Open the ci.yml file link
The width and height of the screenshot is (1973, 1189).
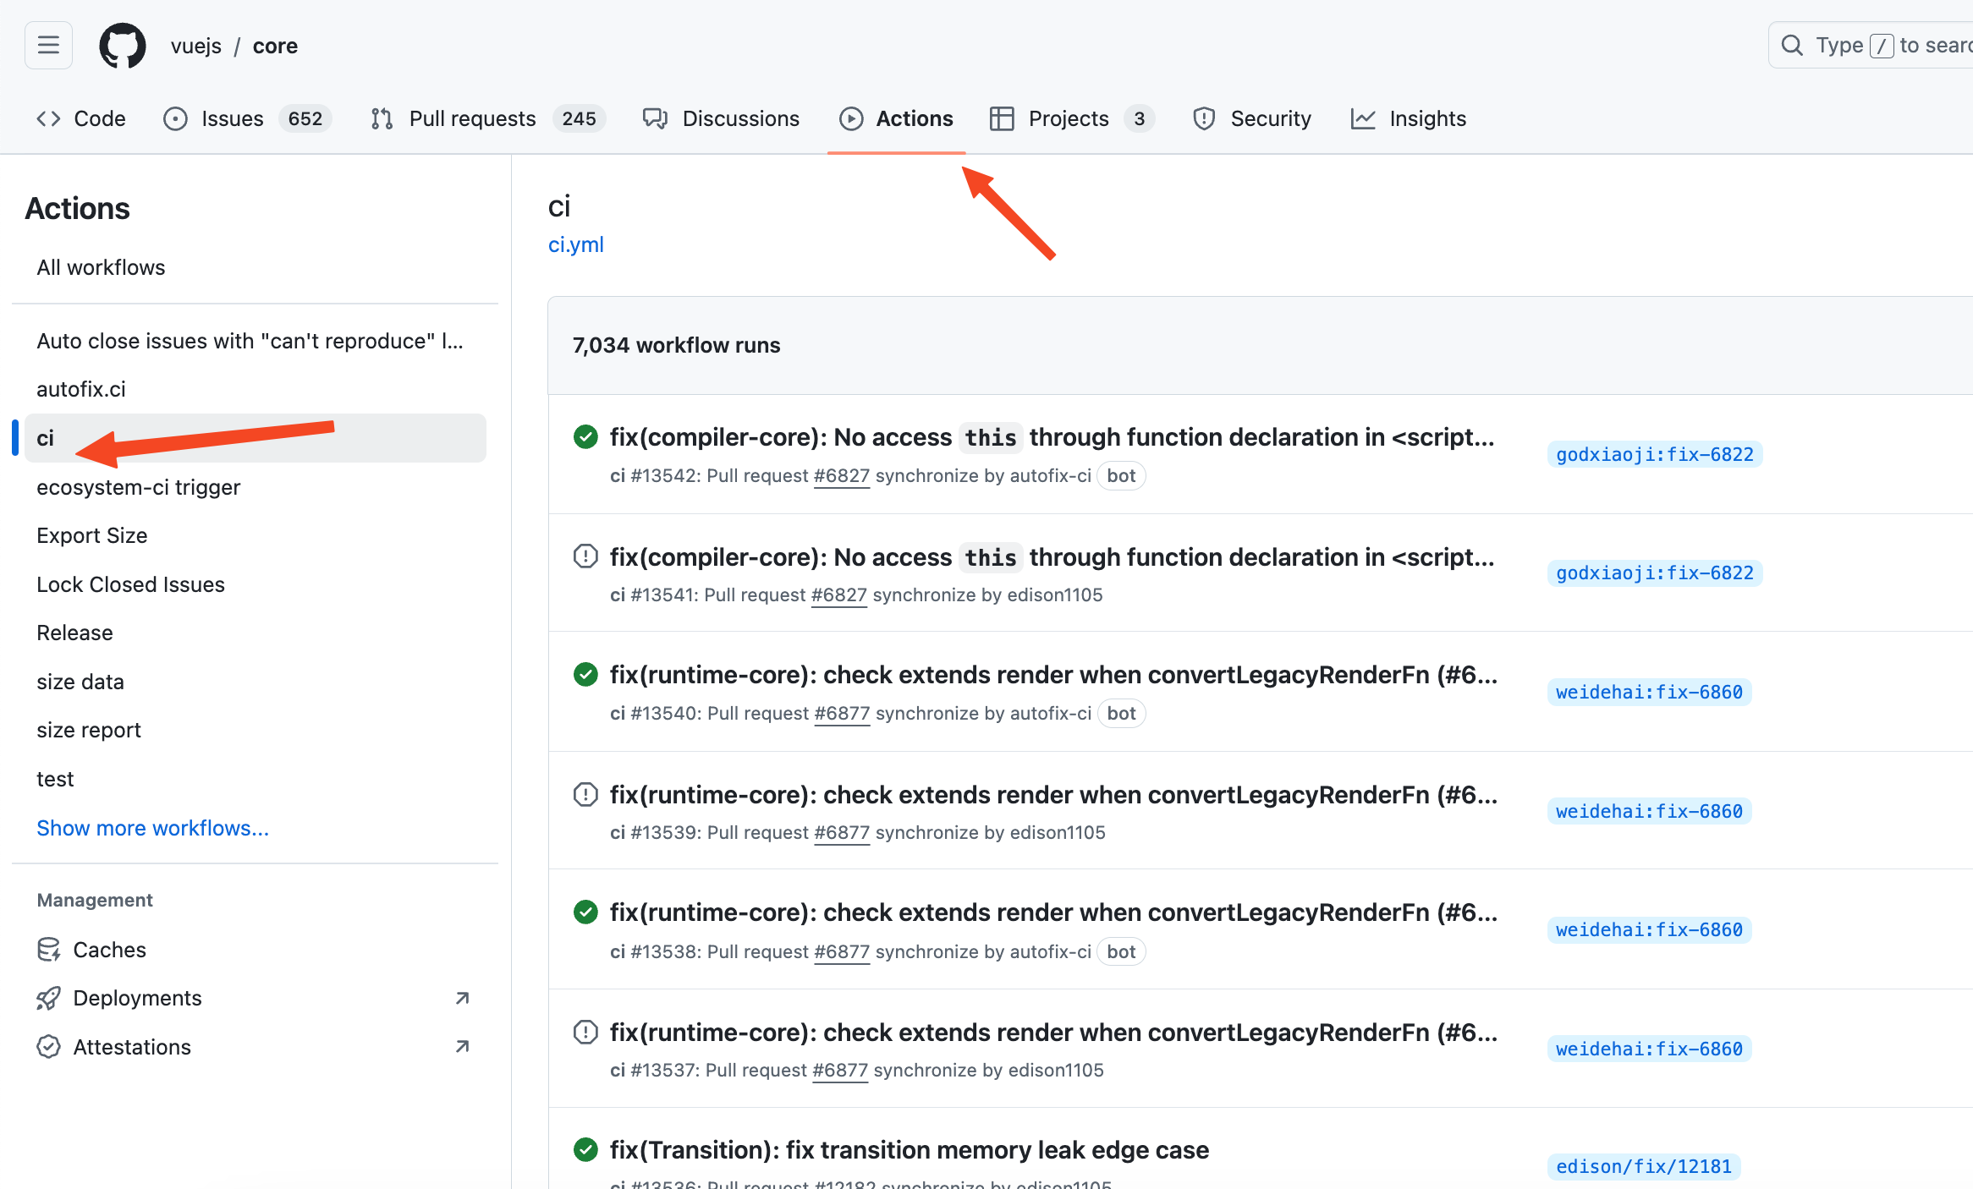pyautogui.click(x=575, y=244)
